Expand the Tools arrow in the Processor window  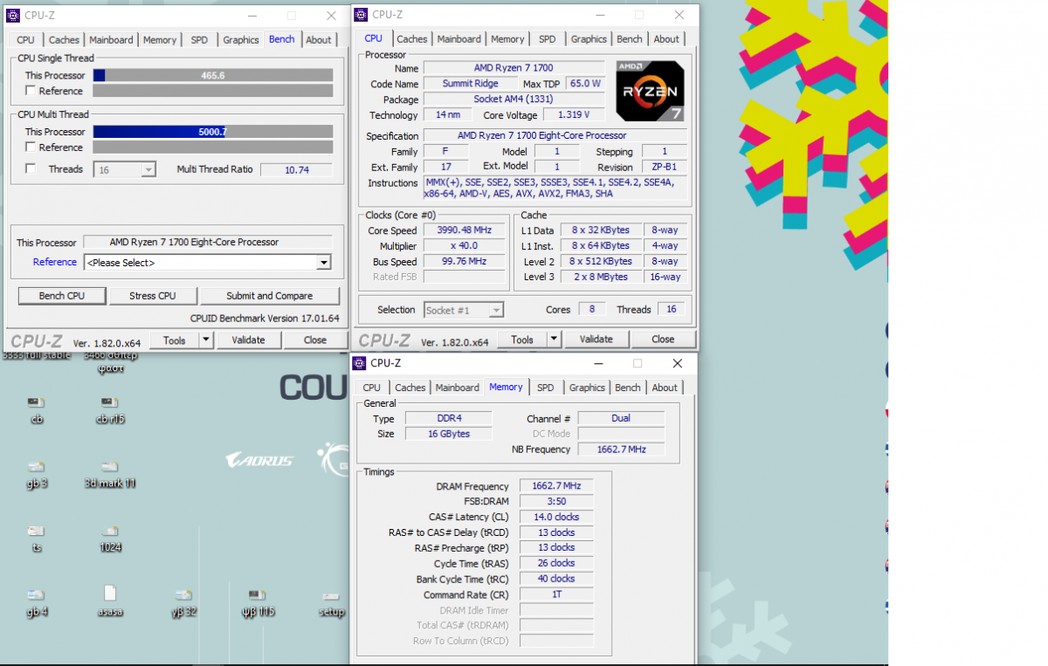pyautogui.click(x=554, y=340)
